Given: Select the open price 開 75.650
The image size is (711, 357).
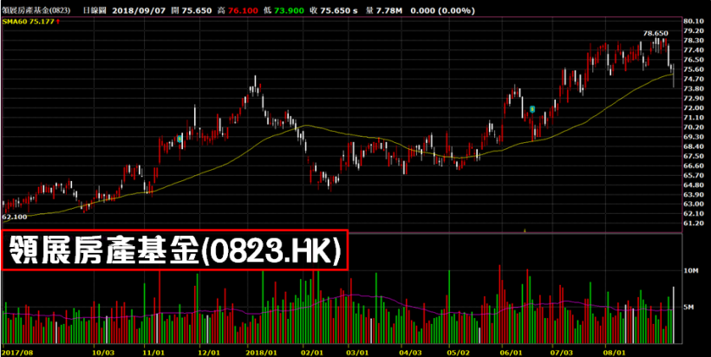Looking at the screenshot, I should (192, 10).
